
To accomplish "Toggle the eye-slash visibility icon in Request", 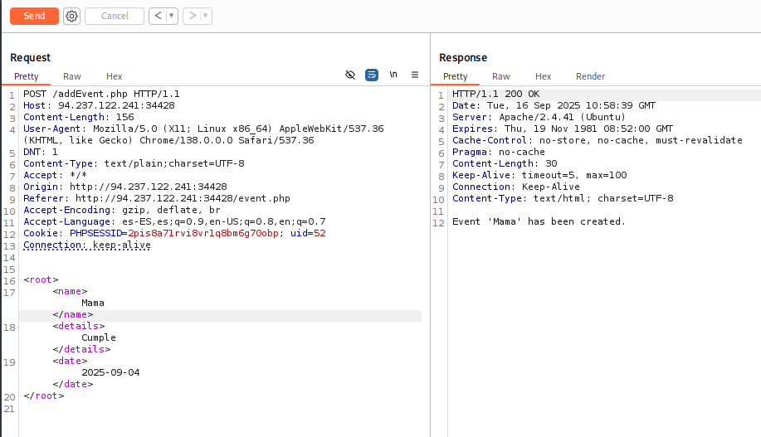I will [350, 75].
